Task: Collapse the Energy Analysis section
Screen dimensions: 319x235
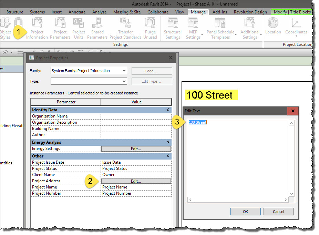Action: [x=168, y=142]
